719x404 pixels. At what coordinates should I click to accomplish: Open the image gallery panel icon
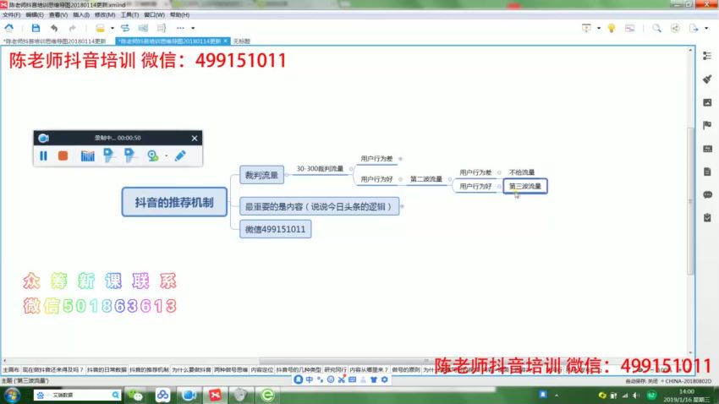click(707, 102)
